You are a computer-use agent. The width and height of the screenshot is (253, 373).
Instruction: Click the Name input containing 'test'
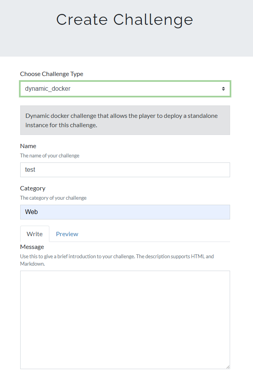[125, 170]
